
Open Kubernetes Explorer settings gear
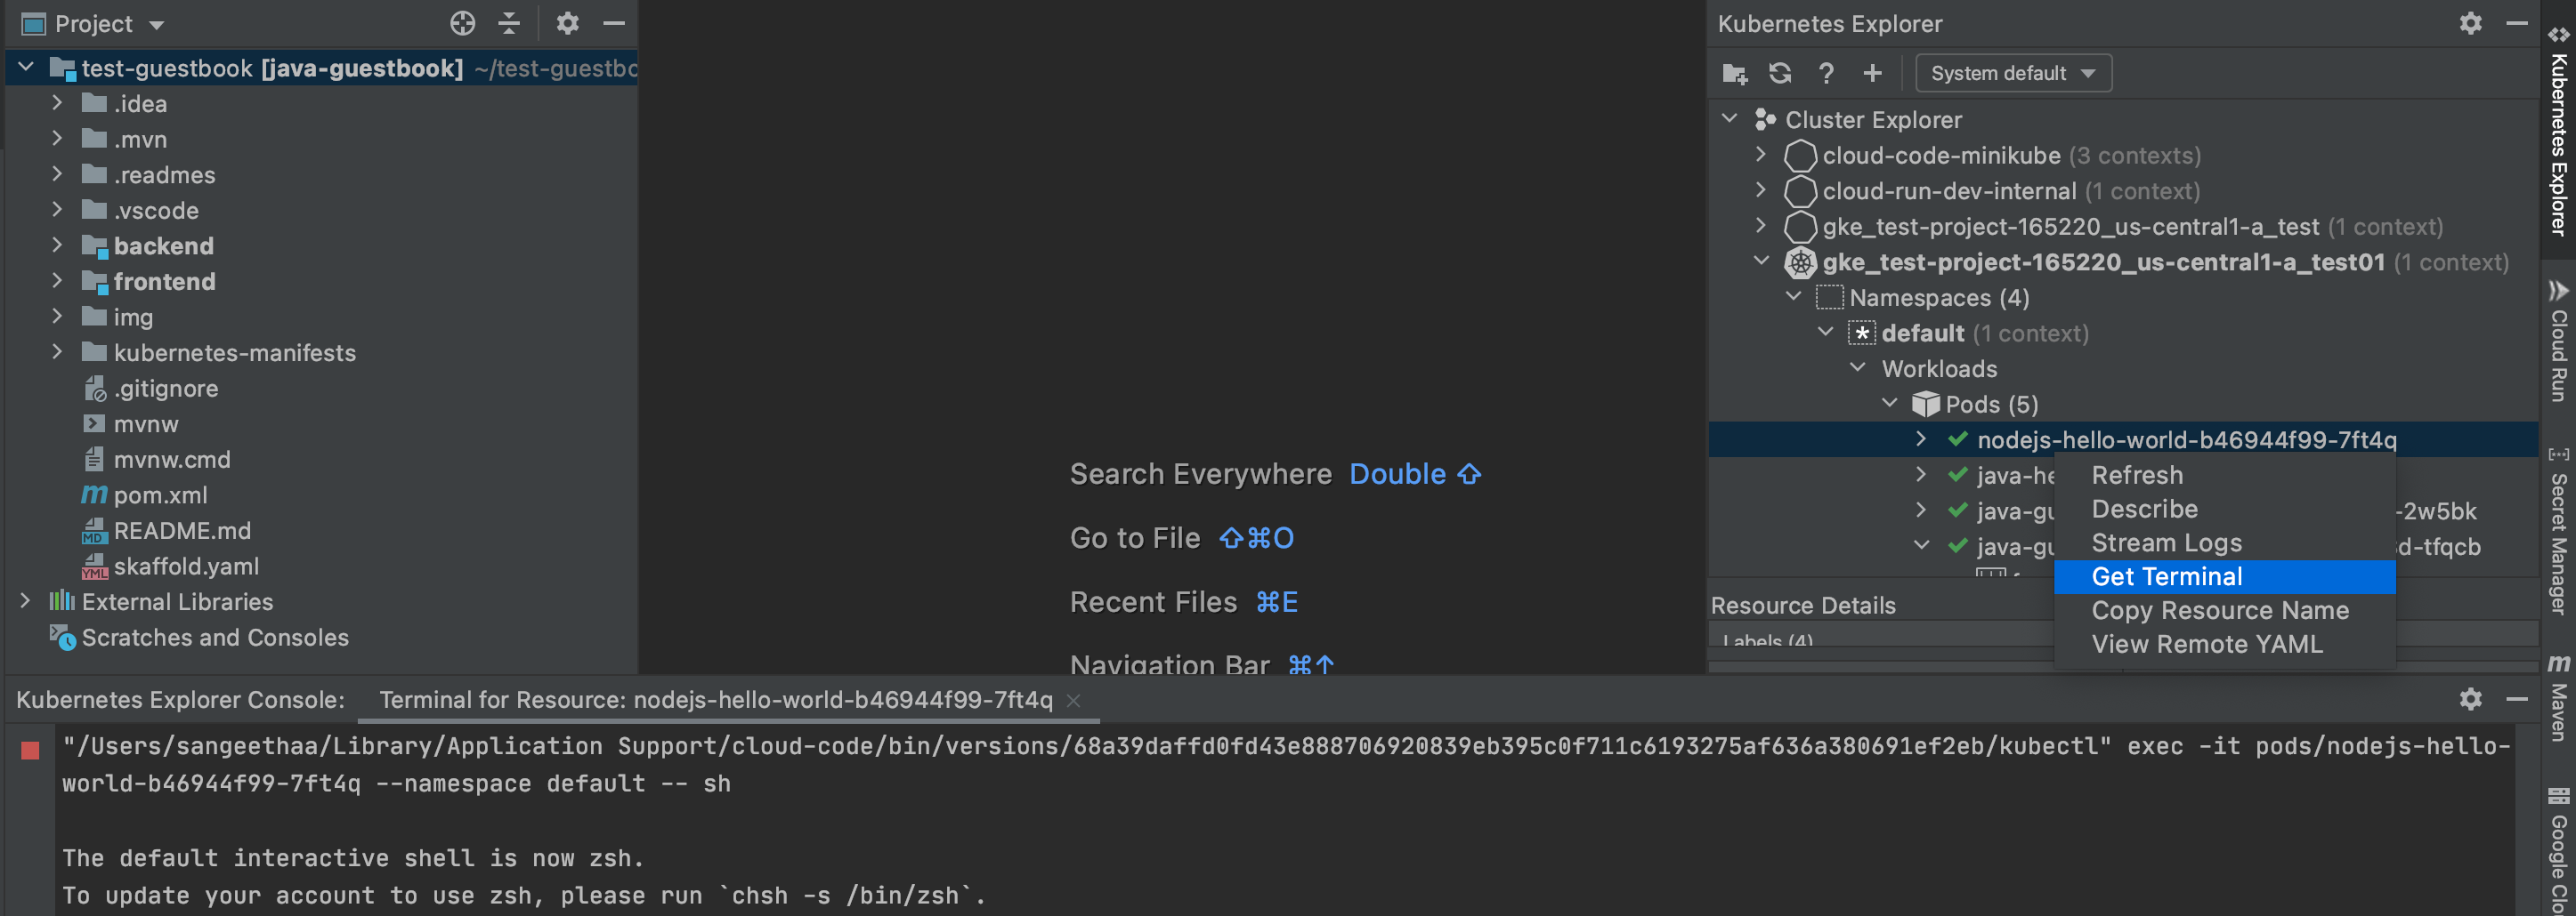click(x=2470, y=23)
